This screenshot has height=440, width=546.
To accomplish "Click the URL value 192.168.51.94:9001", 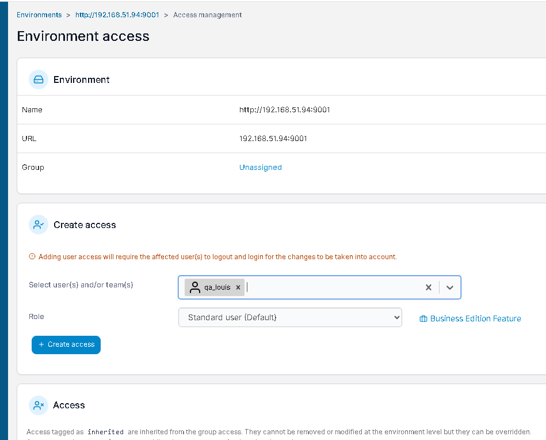I will pos(273,138).
